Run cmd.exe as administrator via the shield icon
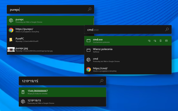Viewport: 178px width, 111px height. click(x=149, y=41)
